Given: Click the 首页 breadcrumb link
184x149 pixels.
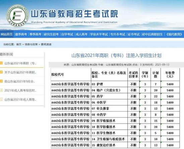Looking at the screenshot, I should [x=19, y=44].
